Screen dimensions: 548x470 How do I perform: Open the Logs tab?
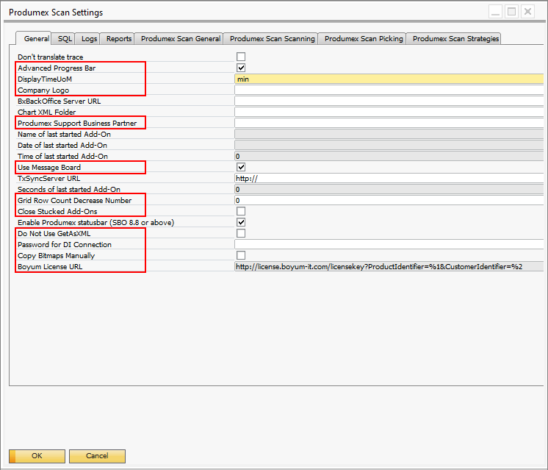[89, 39]
